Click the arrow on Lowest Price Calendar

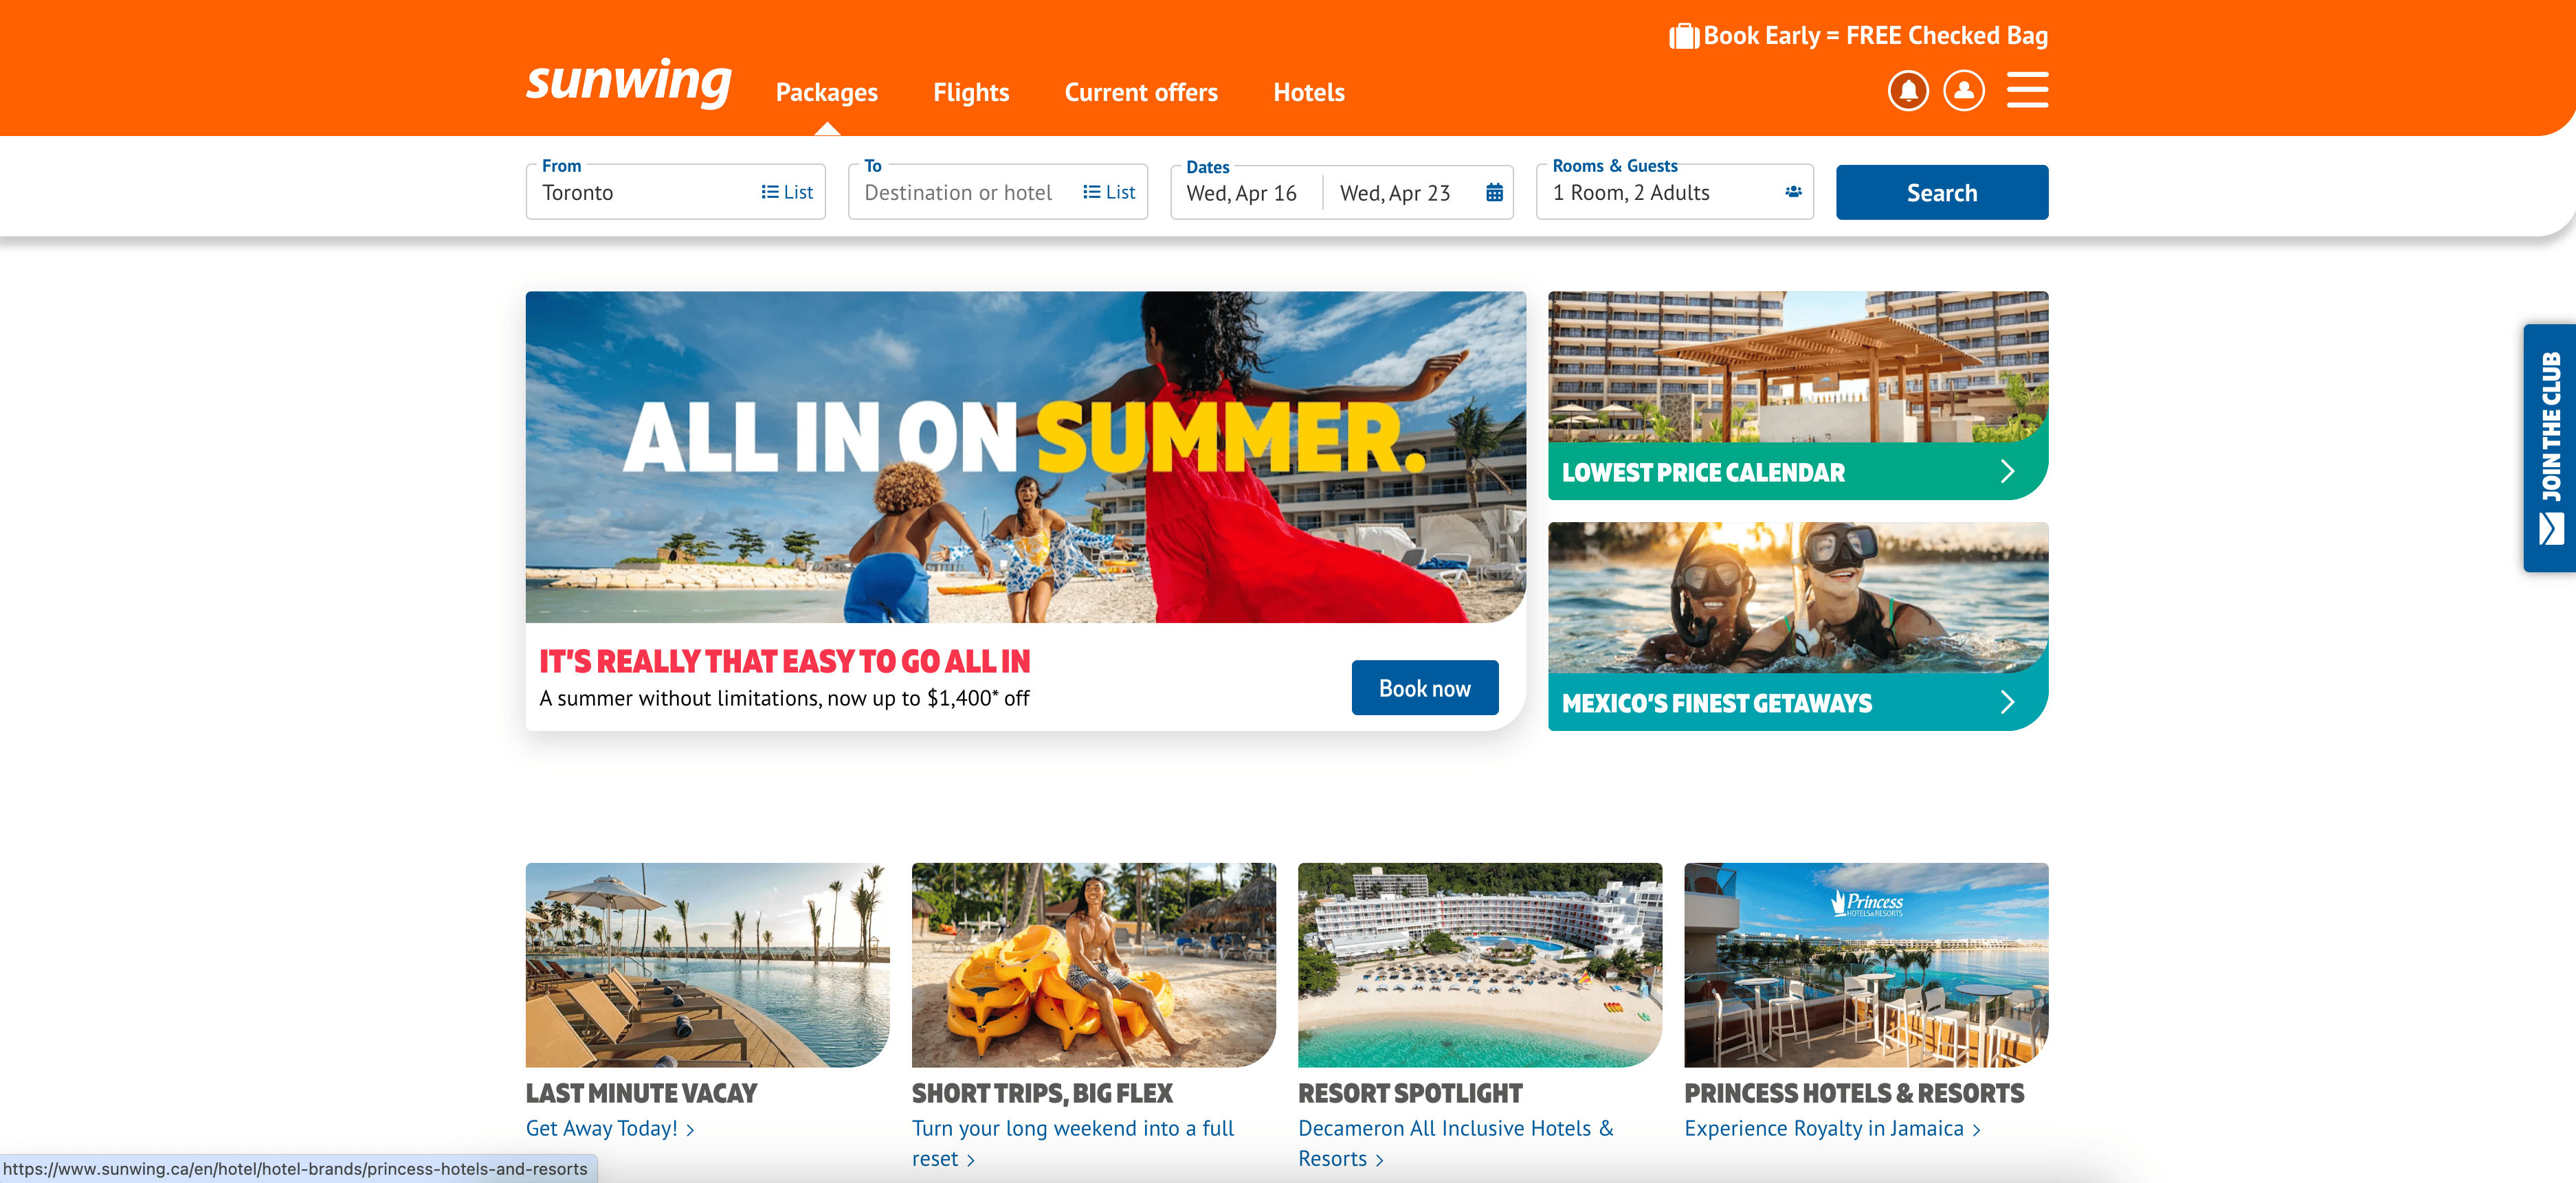click(2007, 471)
